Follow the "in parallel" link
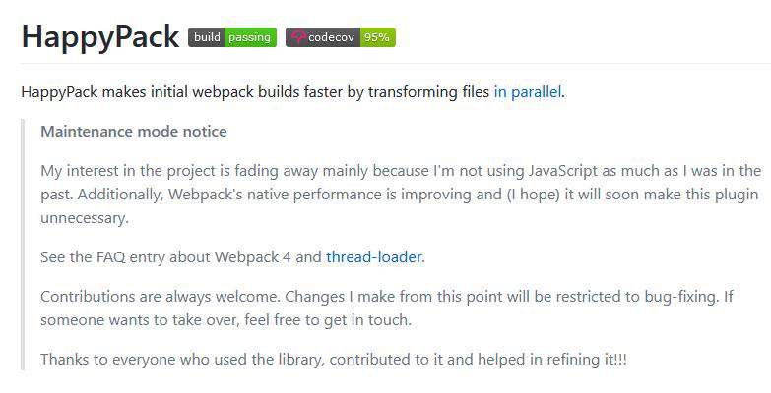This screenshot has height=393, width=771. click(528, 91)
